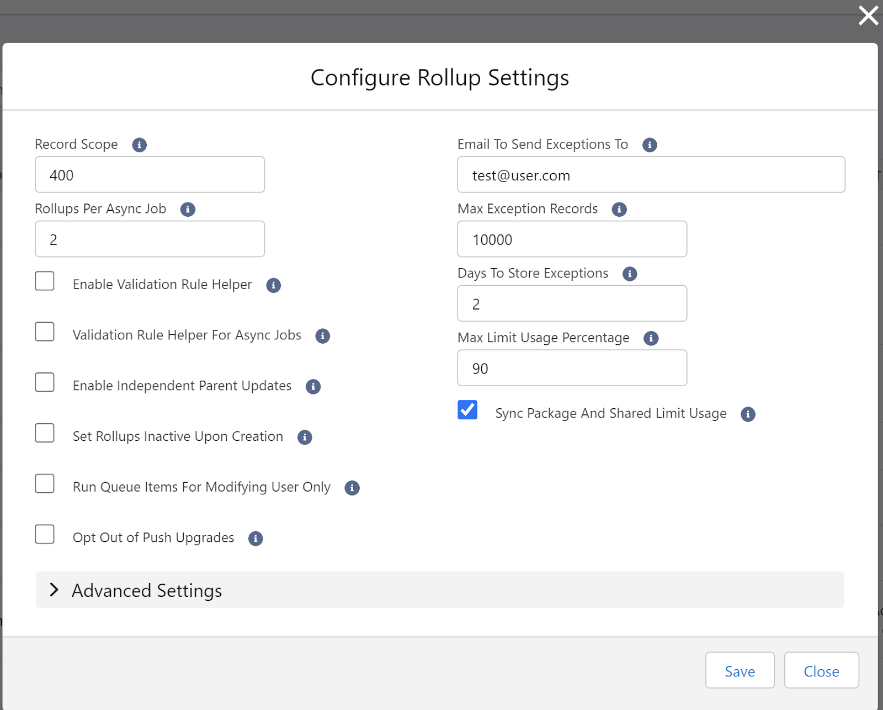Click into the Record Scope input field
Image resolution: width=883 pixels, height=710 pixels.
pyautogui.click(x=150, y=175)
